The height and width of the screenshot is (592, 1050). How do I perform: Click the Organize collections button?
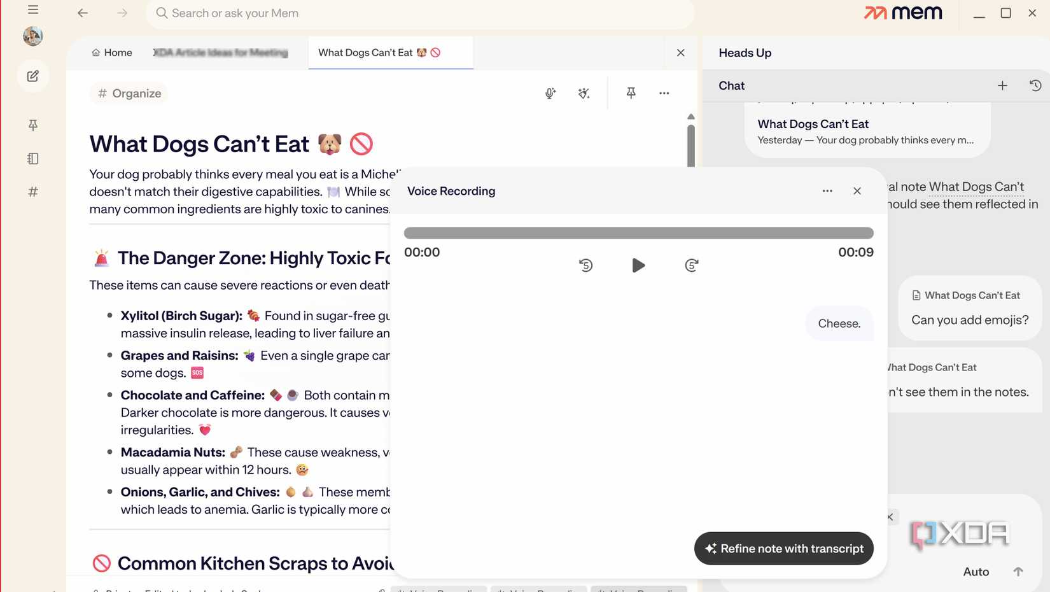click(129, 94)
